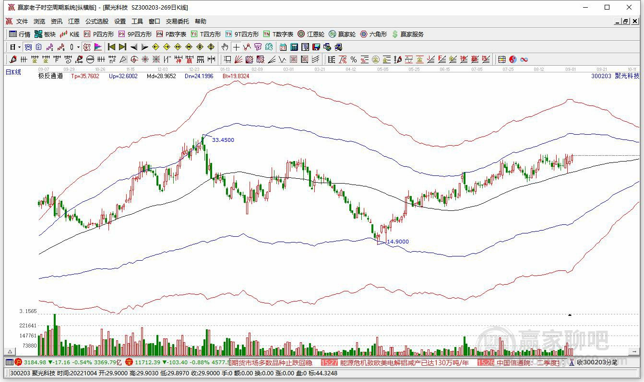
Task: Open the 公式选股 menu
Action: pyautogui.click(x=97, y=22)
